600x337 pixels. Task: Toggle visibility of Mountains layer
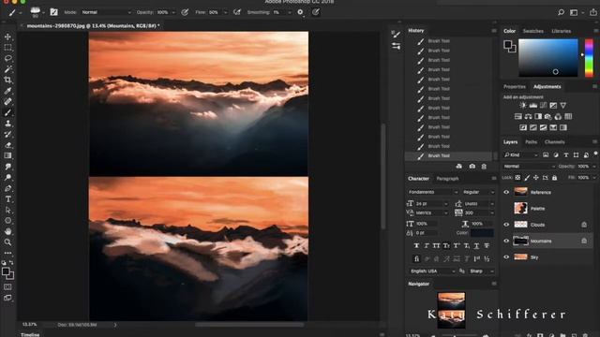coord(506,242)
